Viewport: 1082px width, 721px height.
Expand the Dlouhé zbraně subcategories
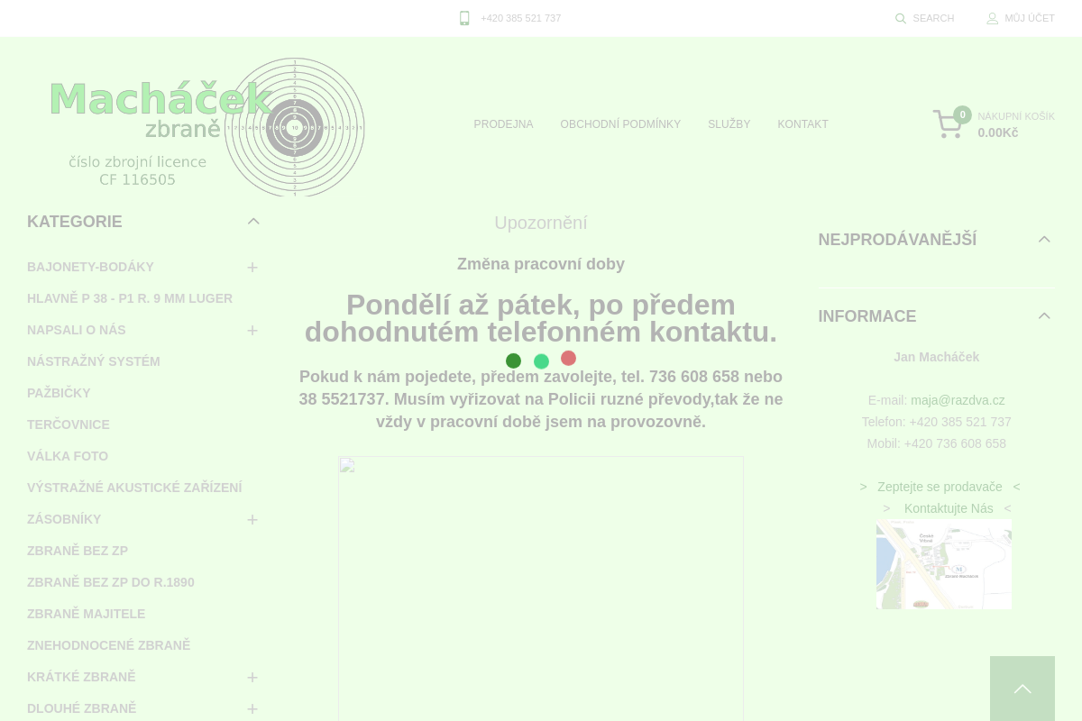[252, 709]
